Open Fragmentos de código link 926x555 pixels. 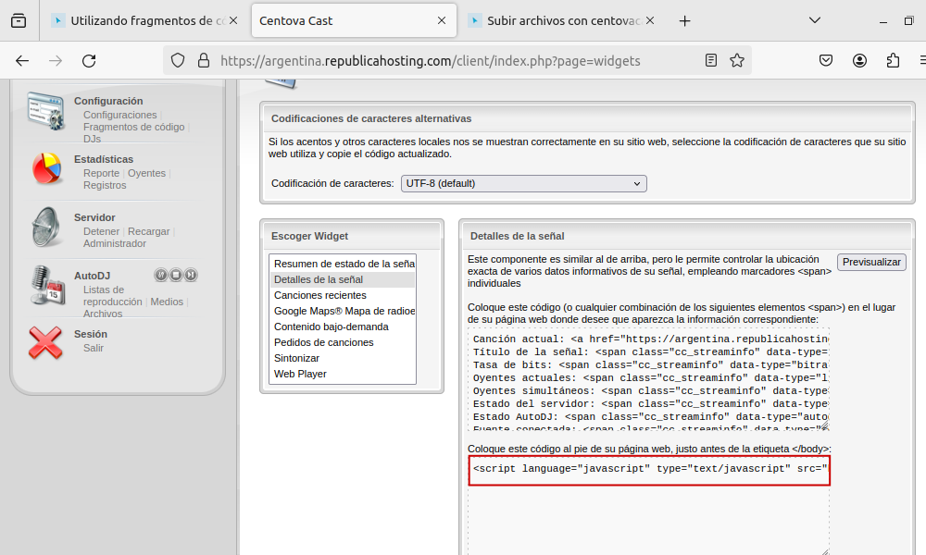point(133,127)
